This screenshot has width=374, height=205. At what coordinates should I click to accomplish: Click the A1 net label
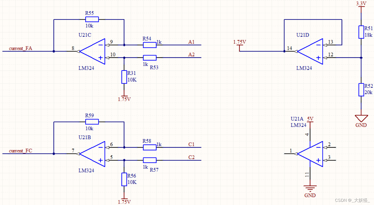pyautogui.click(x=192, y=42)
